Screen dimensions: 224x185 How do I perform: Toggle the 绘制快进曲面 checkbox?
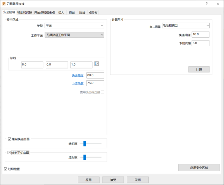[9, 139]
